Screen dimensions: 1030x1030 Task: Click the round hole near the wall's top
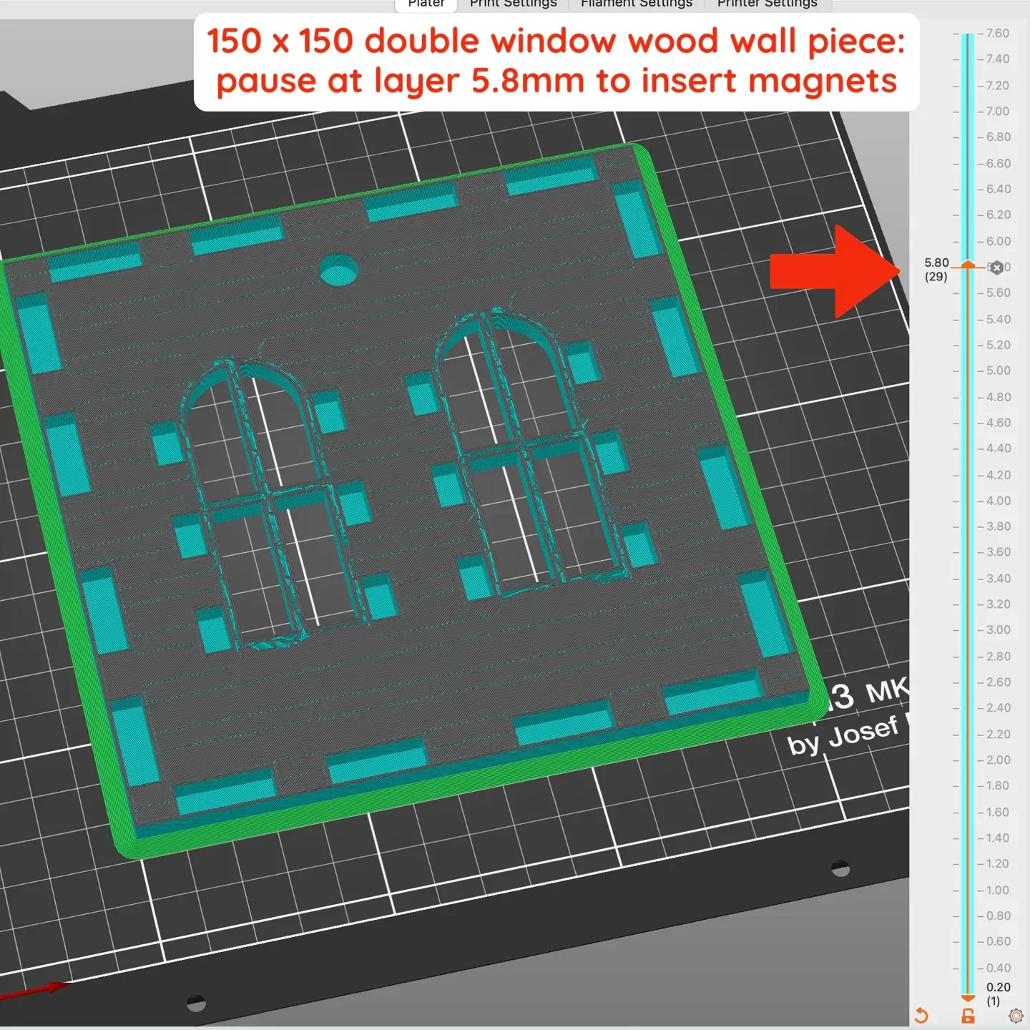click(338, 270)
